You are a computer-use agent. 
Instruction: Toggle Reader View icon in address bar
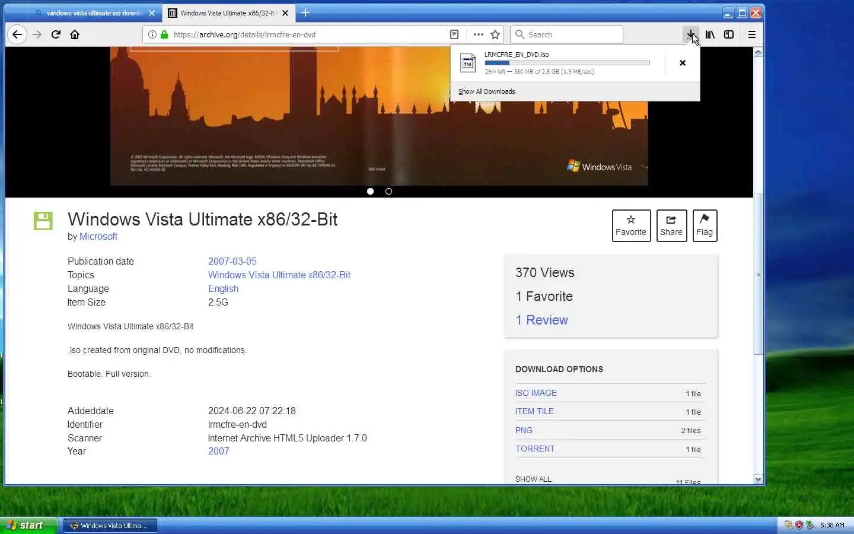(x=454, y=34)
